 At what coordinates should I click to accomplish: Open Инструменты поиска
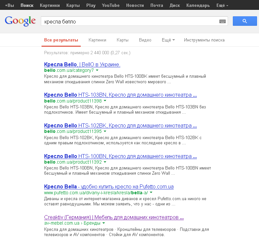click(204, 40)
